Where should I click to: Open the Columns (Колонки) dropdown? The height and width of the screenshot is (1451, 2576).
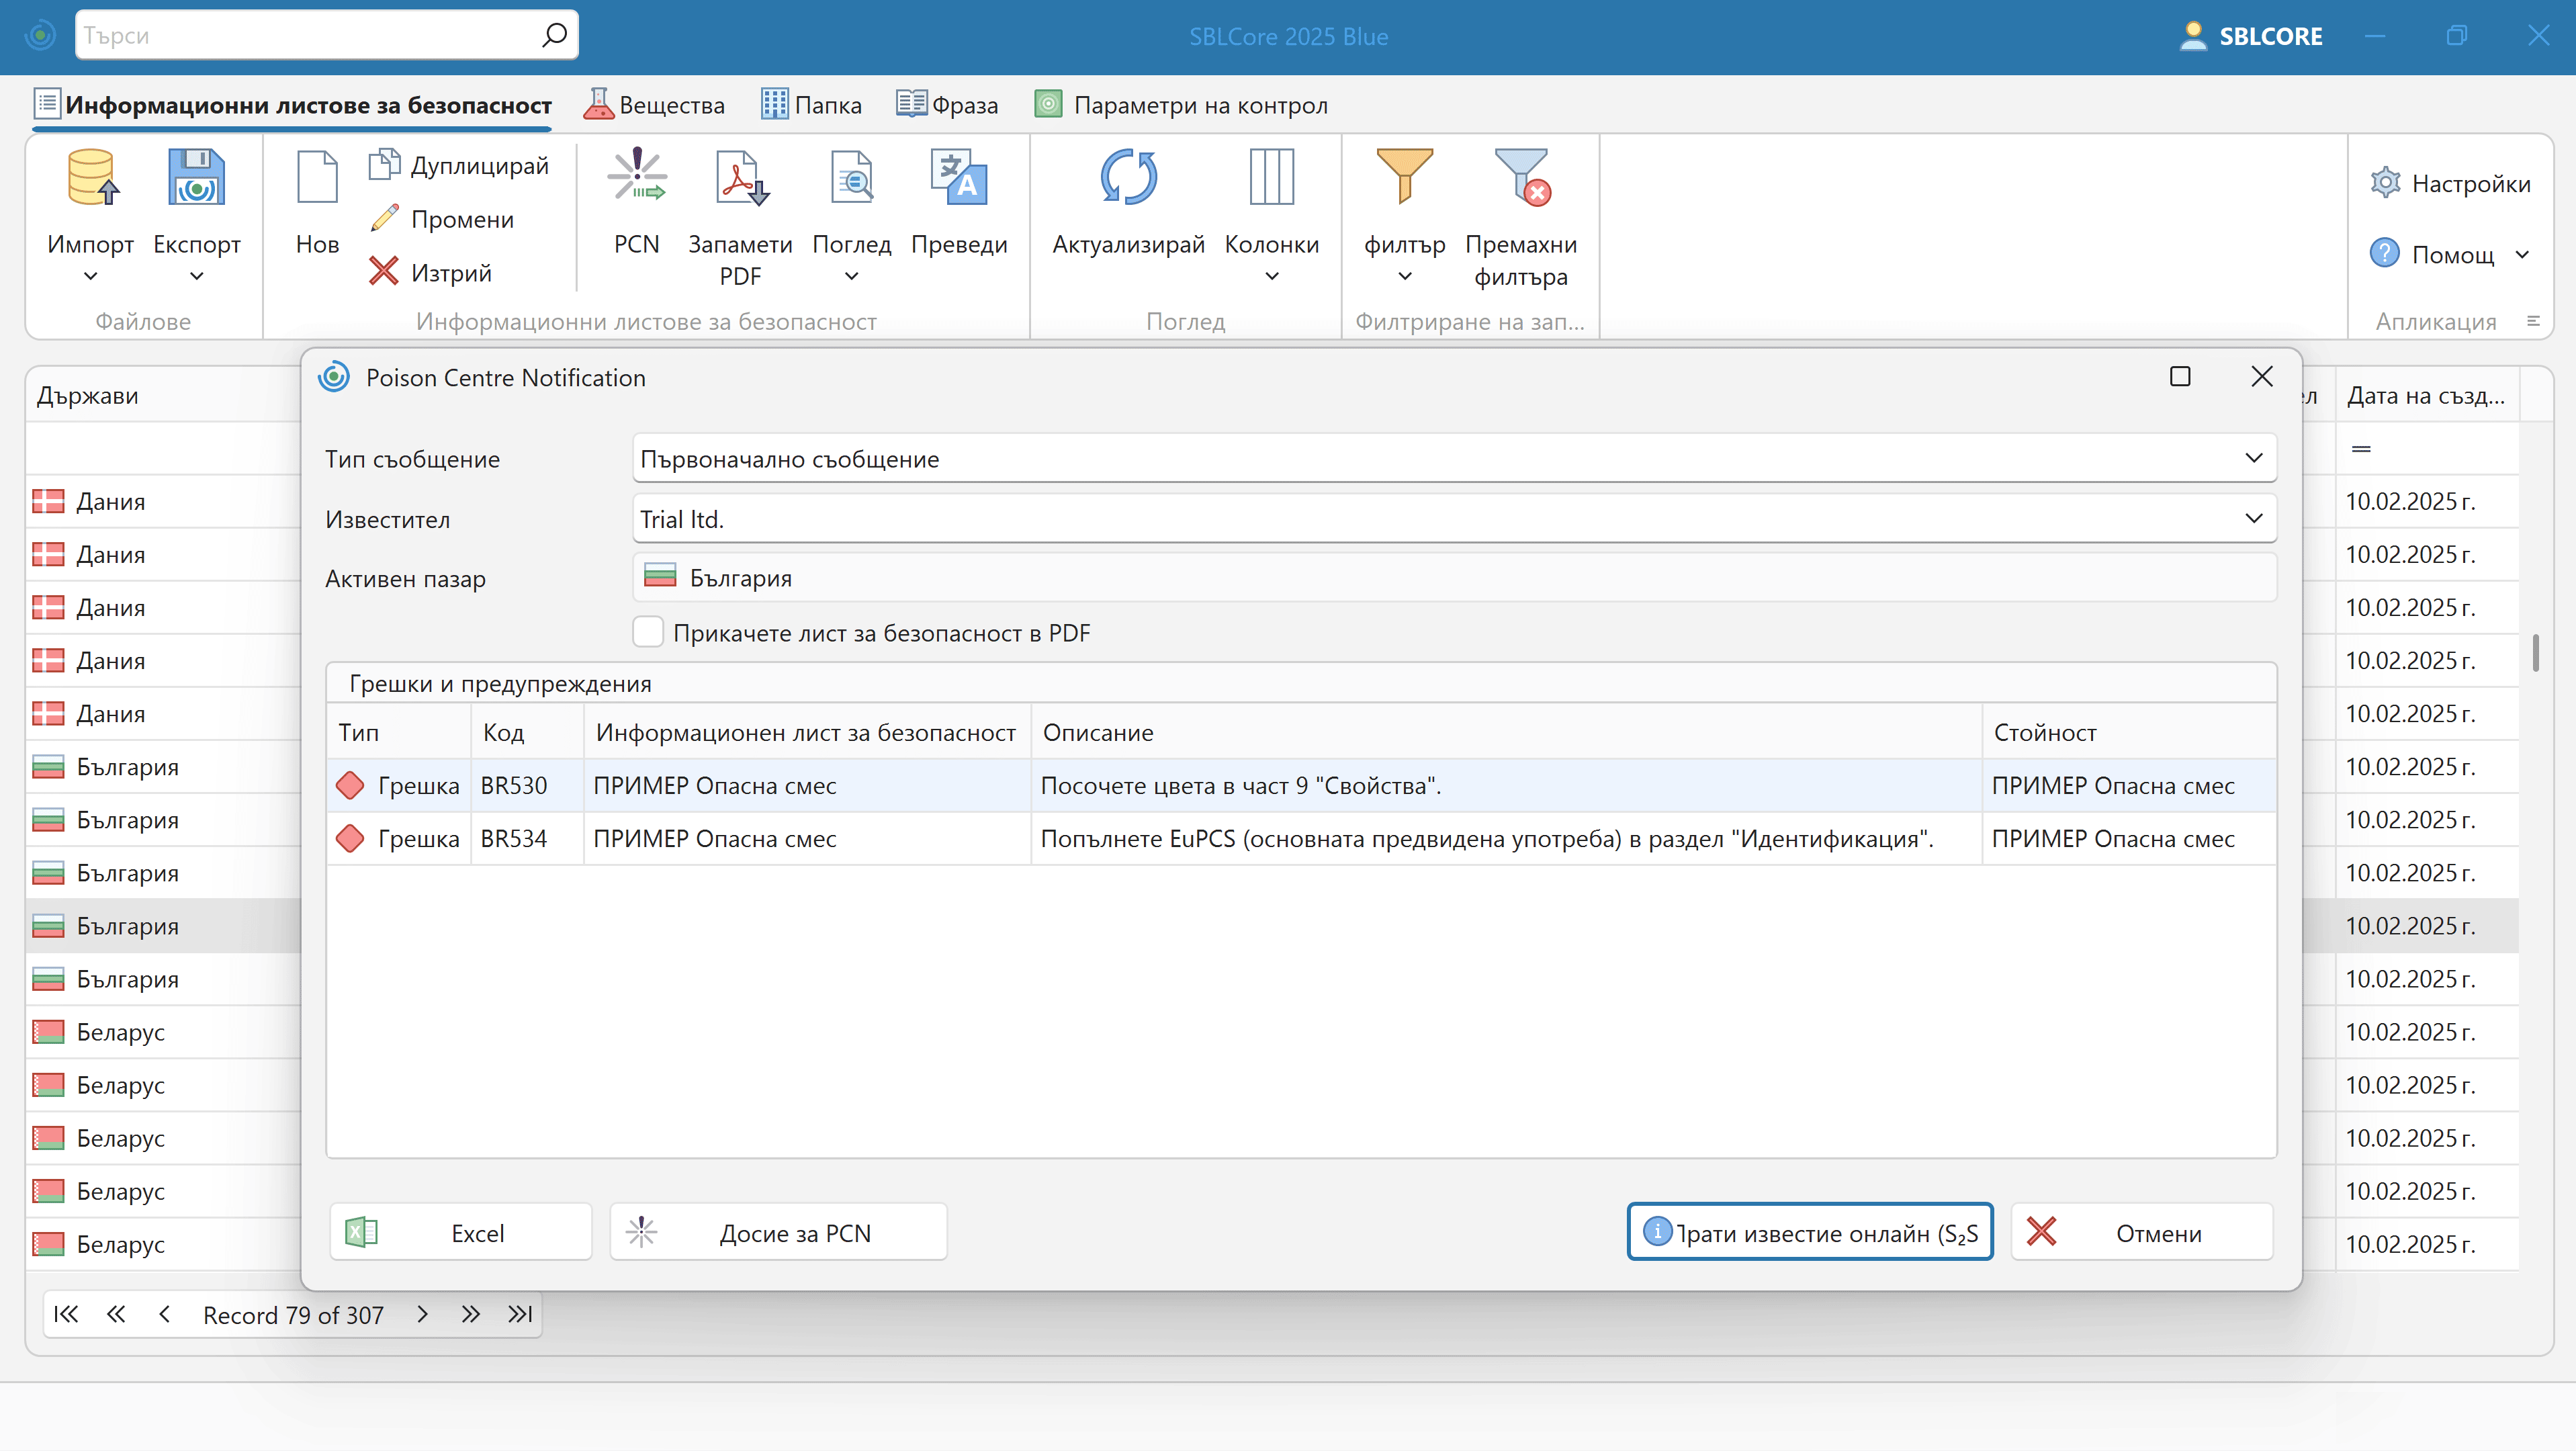point(1271,276)
